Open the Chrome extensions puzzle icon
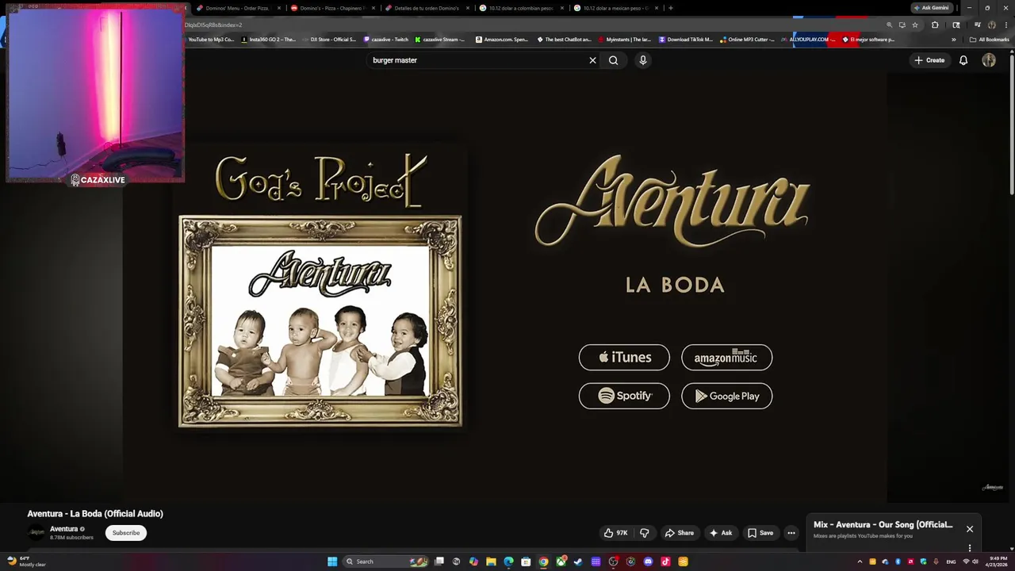The image size is (1015, 571). pyautogui.click(x=935, y=25)
